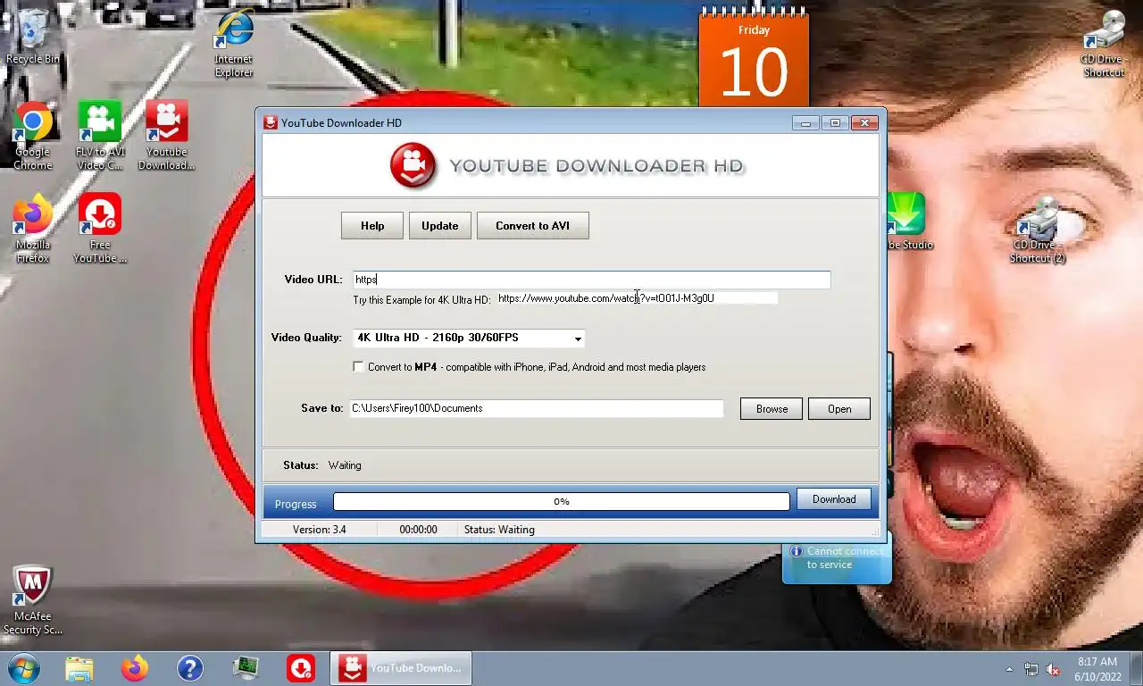Switch to YouTube Downloader taskbar button
Screen dimensions: 1143x686
[x=401, y=668]
